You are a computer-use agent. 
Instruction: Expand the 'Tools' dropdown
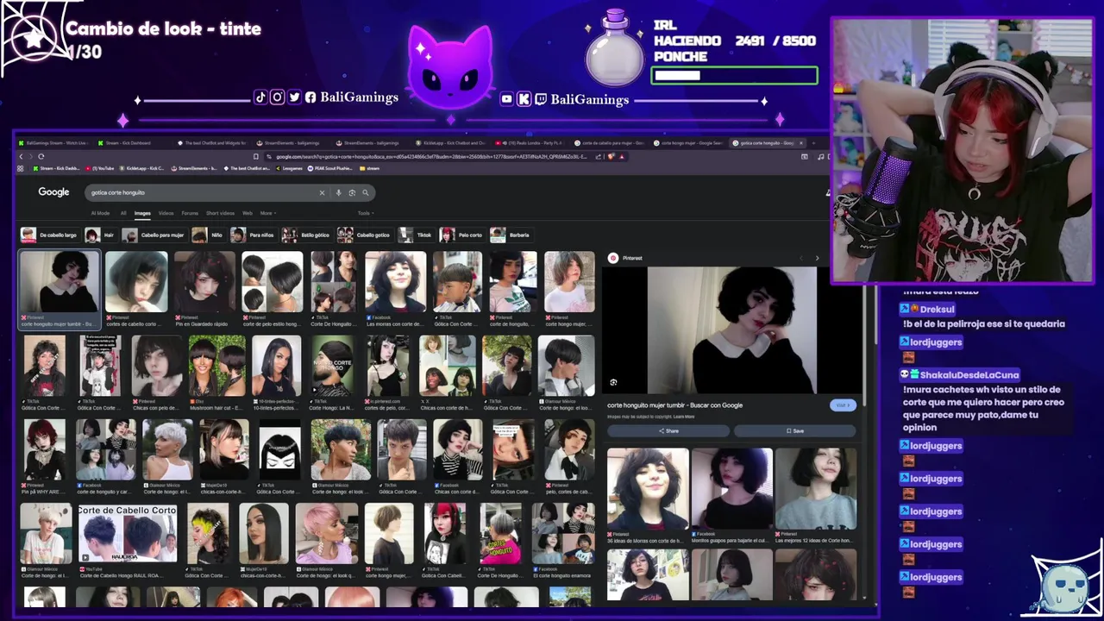point(365,213)
